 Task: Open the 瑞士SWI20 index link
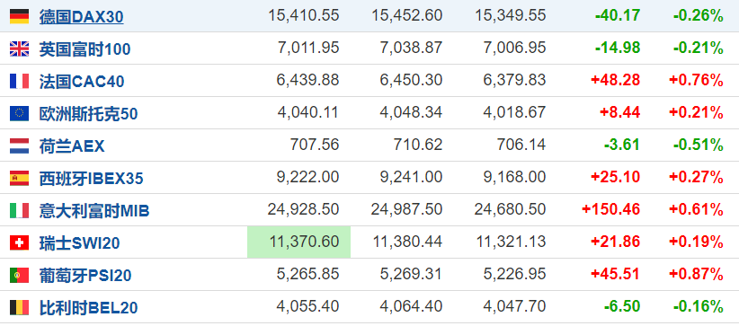pos(79,243)
